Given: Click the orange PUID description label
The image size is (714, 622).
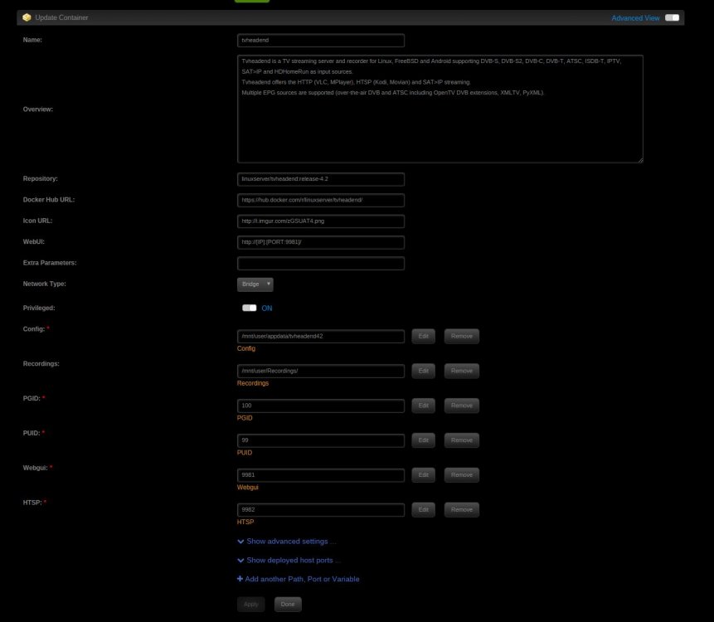Looking at the screenshot, I should (x=245, y=453).
